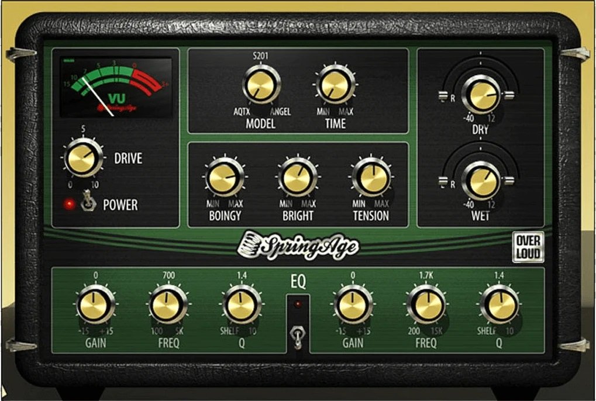The width and height of the screenshot is (596, 401).
Task: Flip the EQ on/off toggle switch
Action: 297,337
